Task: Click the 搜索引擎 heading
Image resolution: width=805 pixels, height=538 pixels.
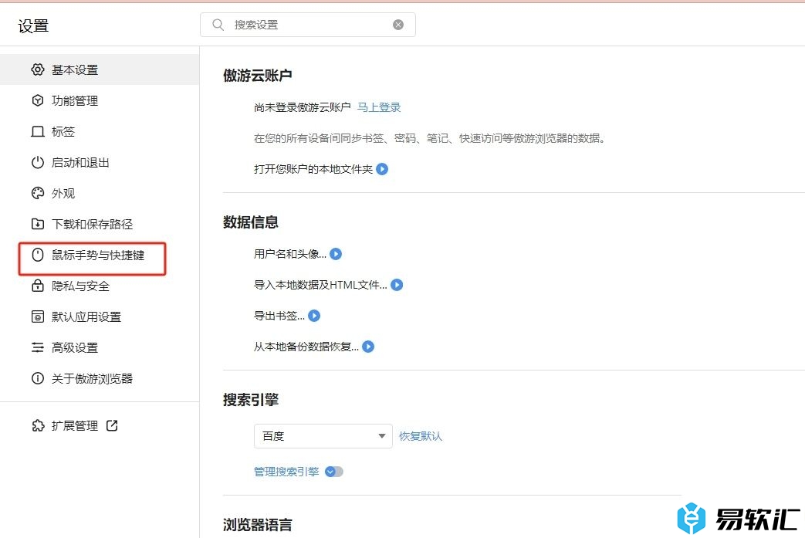Action: (251, 399)
